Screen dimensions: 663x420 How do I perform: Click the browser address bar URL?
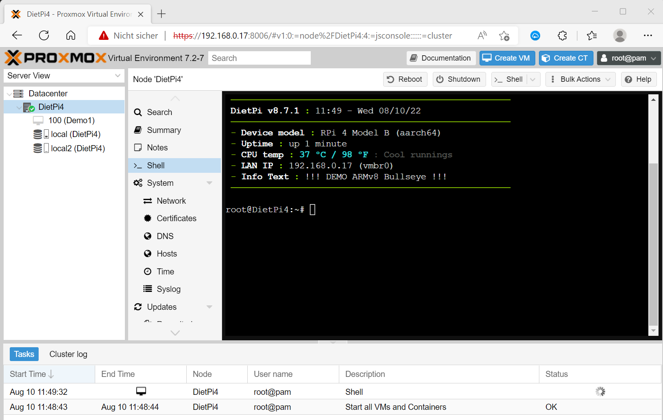(x=312, y=36)
